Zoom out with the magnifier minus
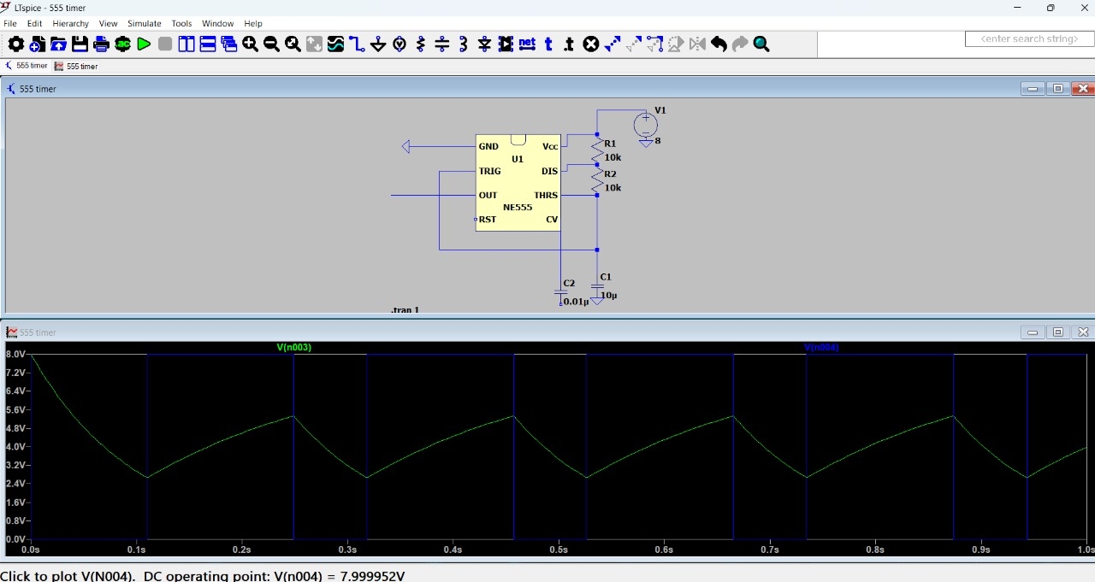1095x582 pixels. (272, 44)
